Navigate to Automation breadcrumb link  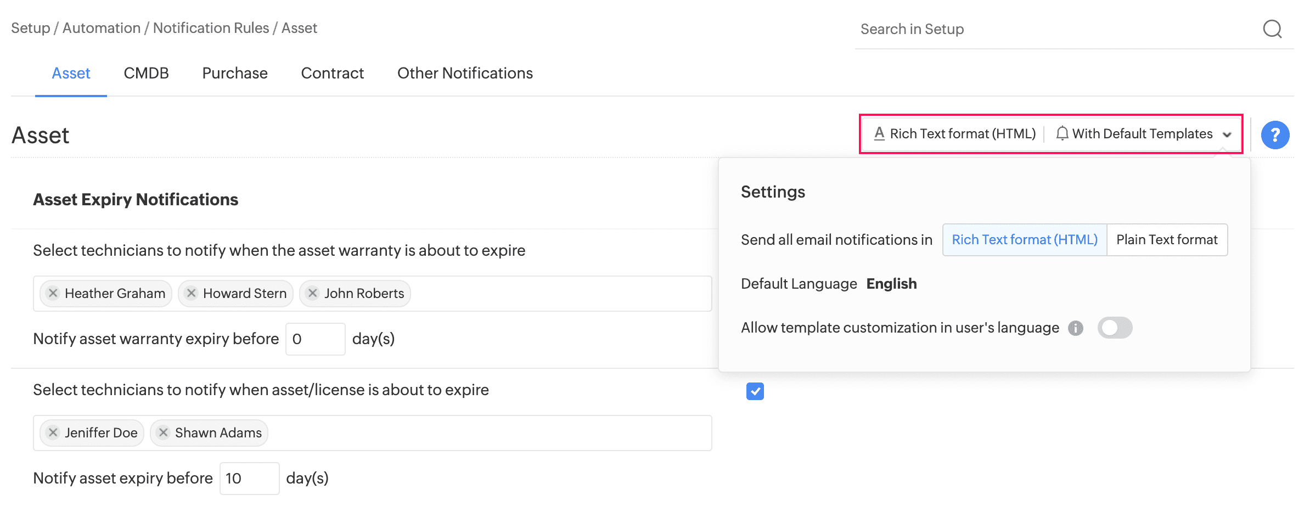point(102,28)
